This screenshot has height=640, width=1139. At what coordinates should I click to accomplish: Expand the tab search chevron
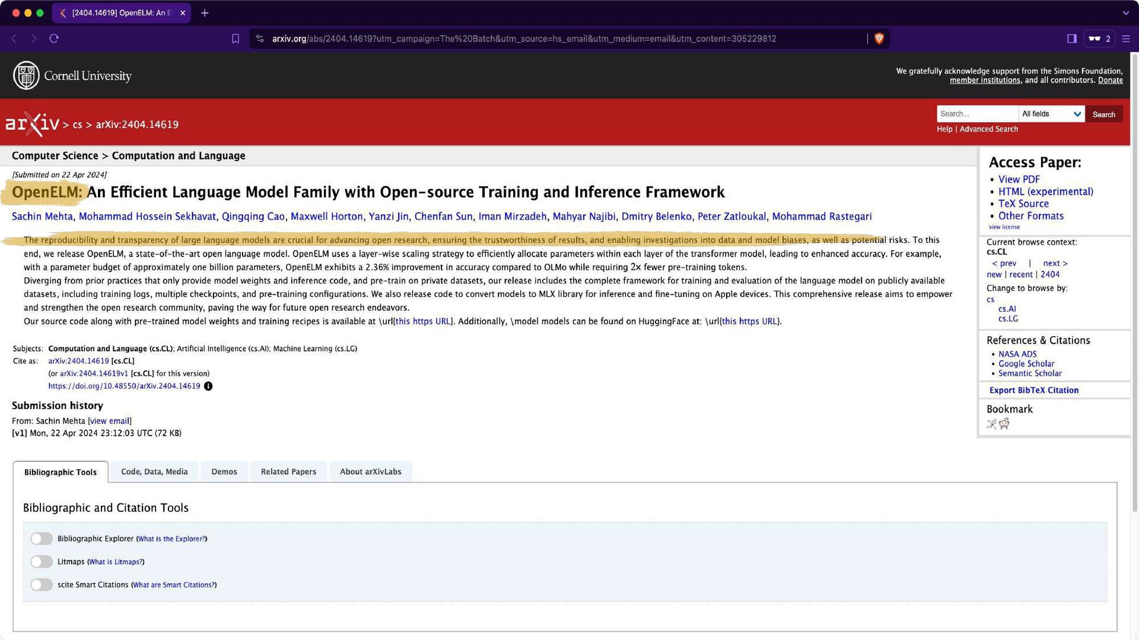coord(1125,12)
